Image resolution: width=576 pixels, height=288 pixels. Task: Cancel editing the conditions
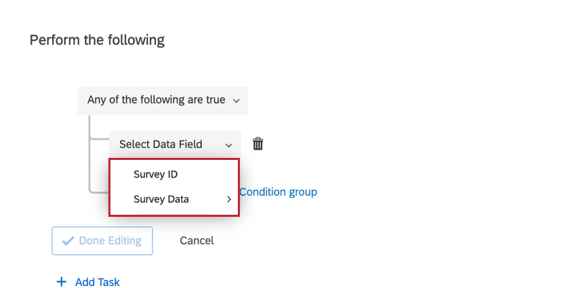197,241
